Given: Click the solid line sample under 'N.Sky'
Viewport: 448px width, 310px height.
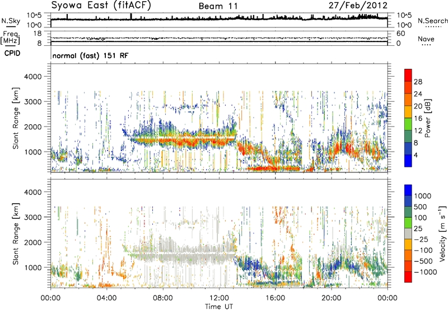Looking at the screenshot, I should 11,26.
